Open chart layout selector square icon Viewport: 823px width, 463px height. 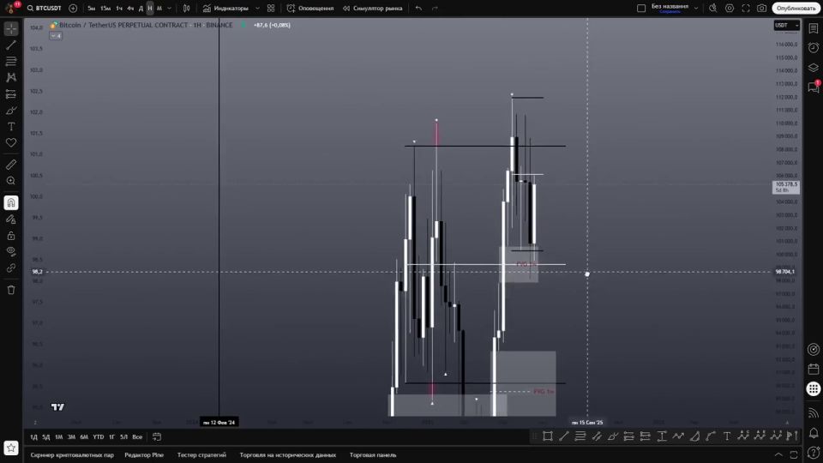[x=641, y=9]
